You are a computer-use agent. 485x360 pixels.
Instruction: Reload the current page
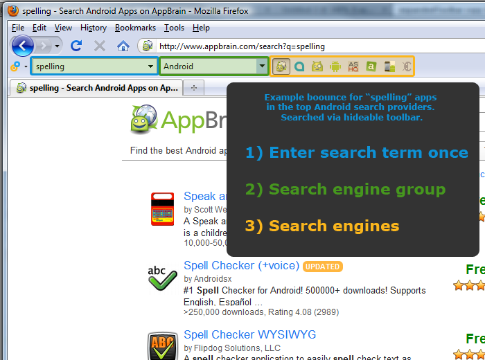(76, 46)
